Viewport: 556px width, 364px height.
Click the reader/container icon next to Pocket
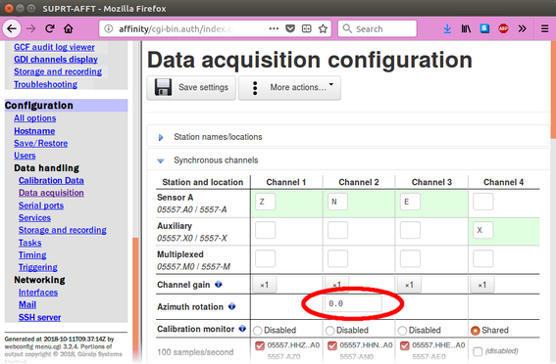306,28
